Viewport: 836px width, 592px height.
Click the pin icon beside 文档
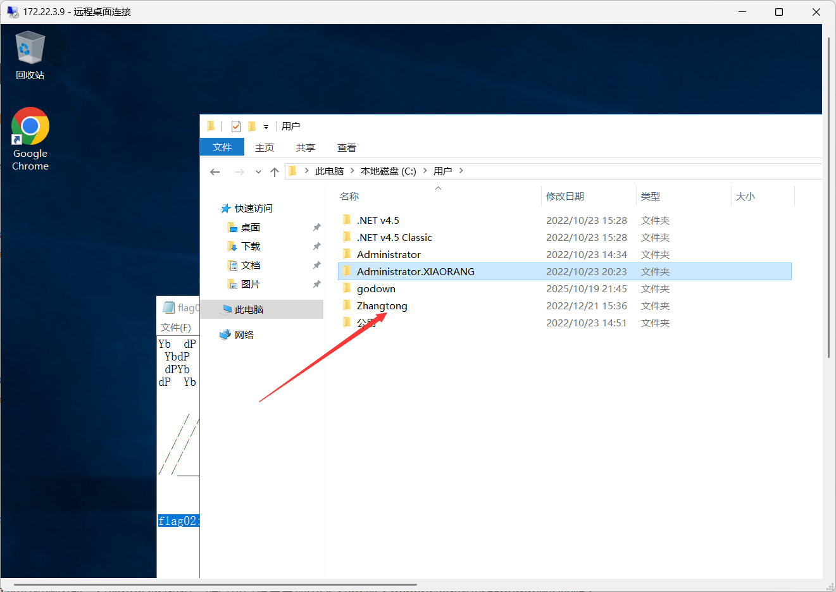click(x=316, y=266)
